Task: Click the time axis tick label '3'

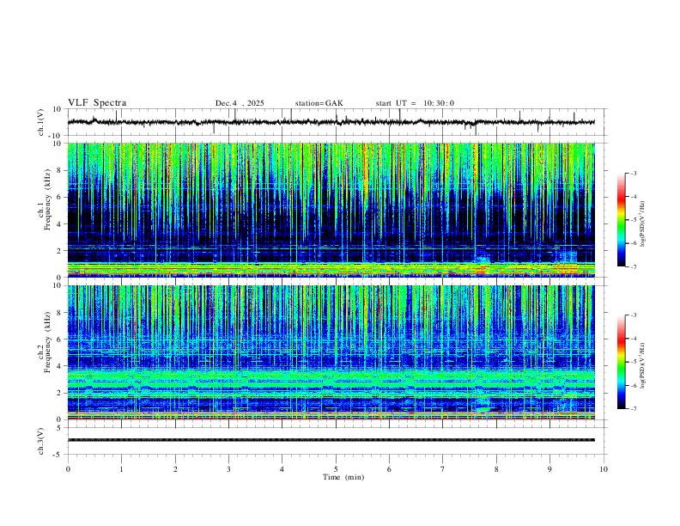Action: (x=228, y=469)
